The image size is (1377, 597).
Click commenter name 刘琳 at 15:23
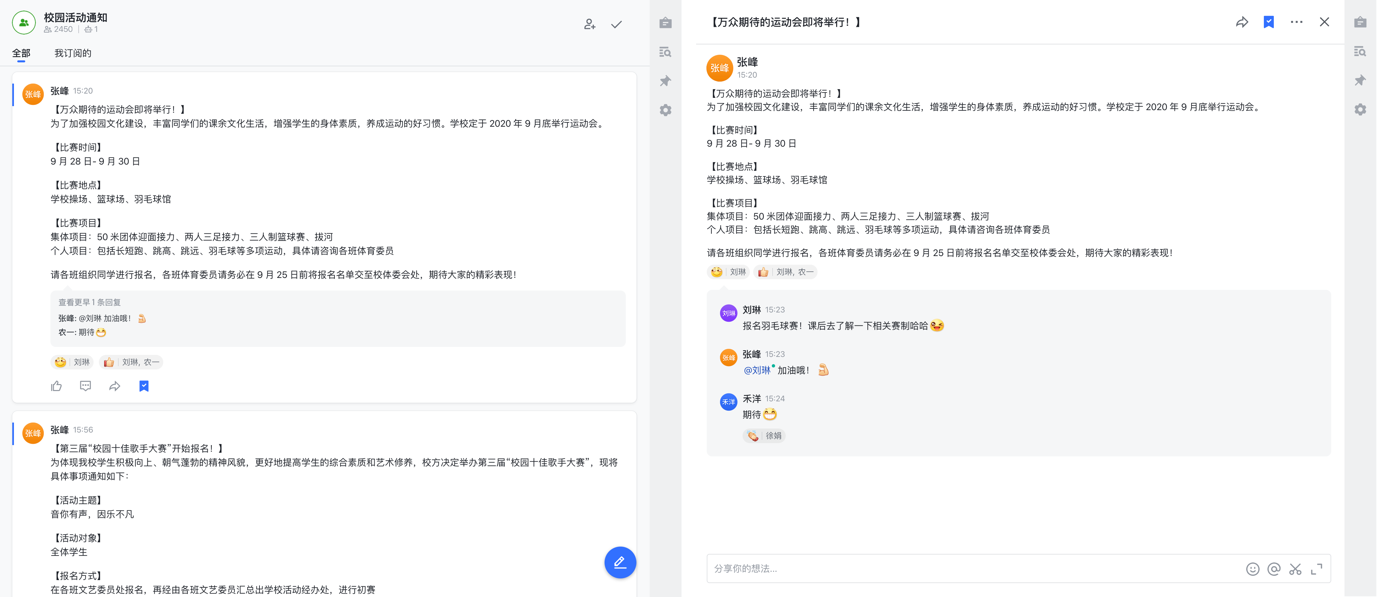[x=751, y=309]
